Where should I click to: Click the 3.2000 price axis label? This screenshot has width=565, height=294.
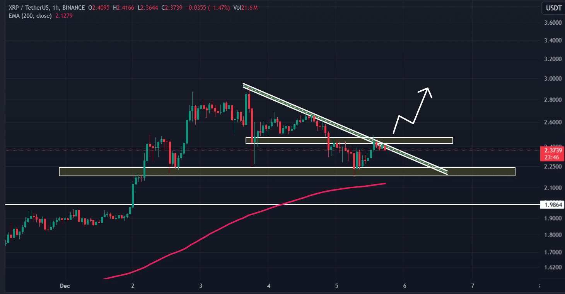[552, 59]
